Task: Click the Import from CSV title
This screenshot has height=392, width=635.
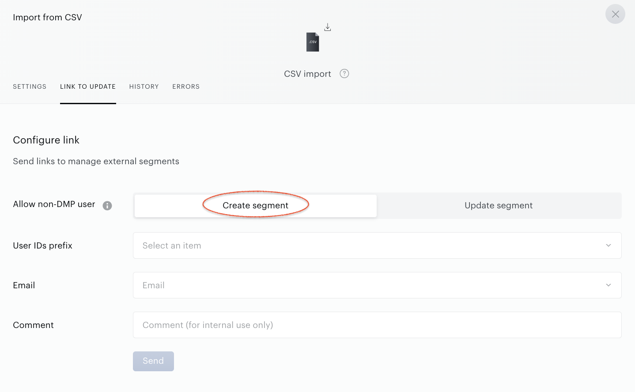Action: [47, 17]
